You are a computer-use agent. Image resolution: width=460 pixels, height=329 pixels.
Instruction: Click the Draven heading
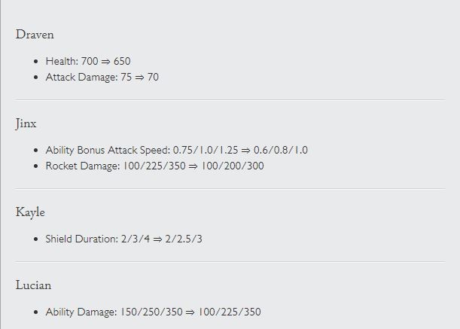(35, 35)
